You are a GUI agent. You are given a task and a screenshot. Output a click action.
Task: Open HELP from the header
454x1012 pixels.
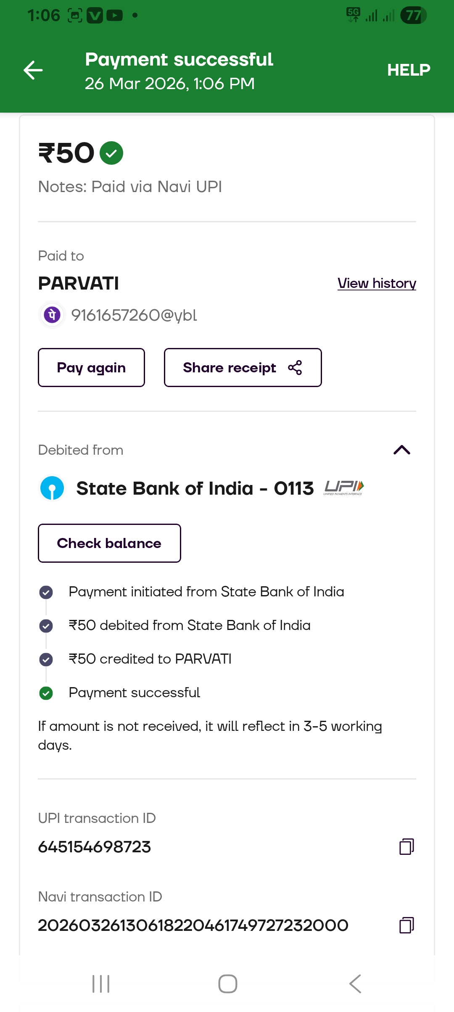click(x=408, y=70)
